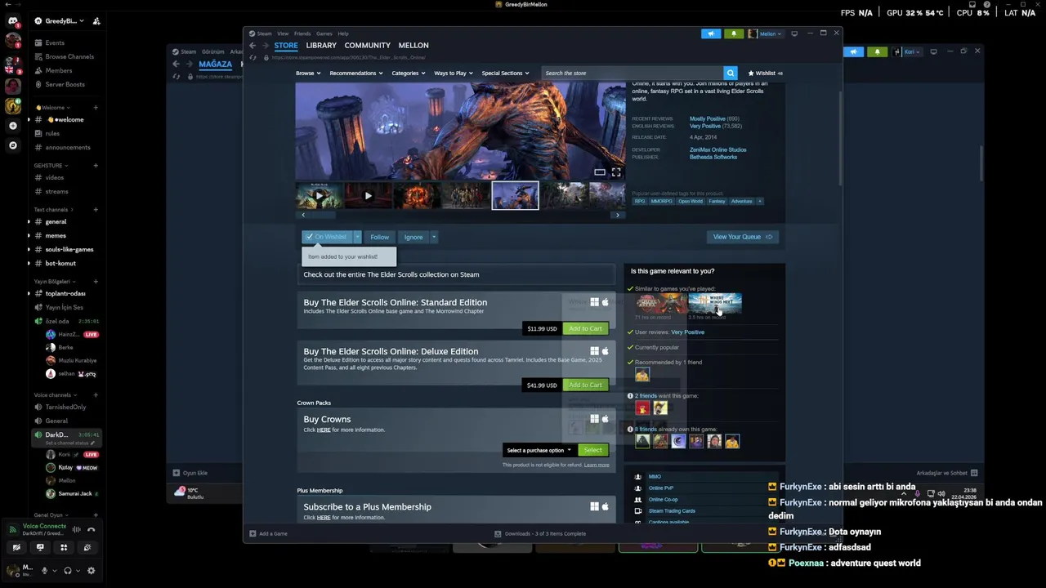This screenshot has height=588, width=1046.
Task: Open the MELLON profile tab
Action: pyautogui.click(x=413, y=46)
